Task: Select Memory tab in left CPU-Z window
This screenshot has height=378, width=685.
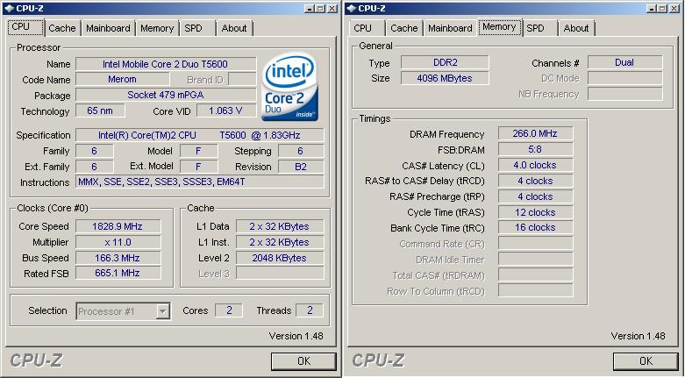Action: click(157, 28)
